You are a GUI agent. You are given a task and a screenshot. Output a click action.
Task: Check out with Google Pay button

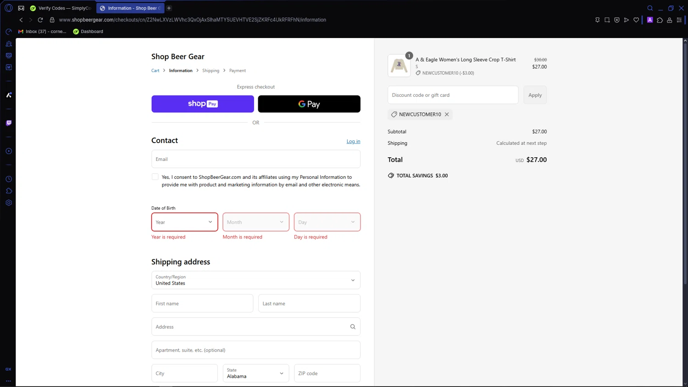pyautogui.click(x=309, y=104)
